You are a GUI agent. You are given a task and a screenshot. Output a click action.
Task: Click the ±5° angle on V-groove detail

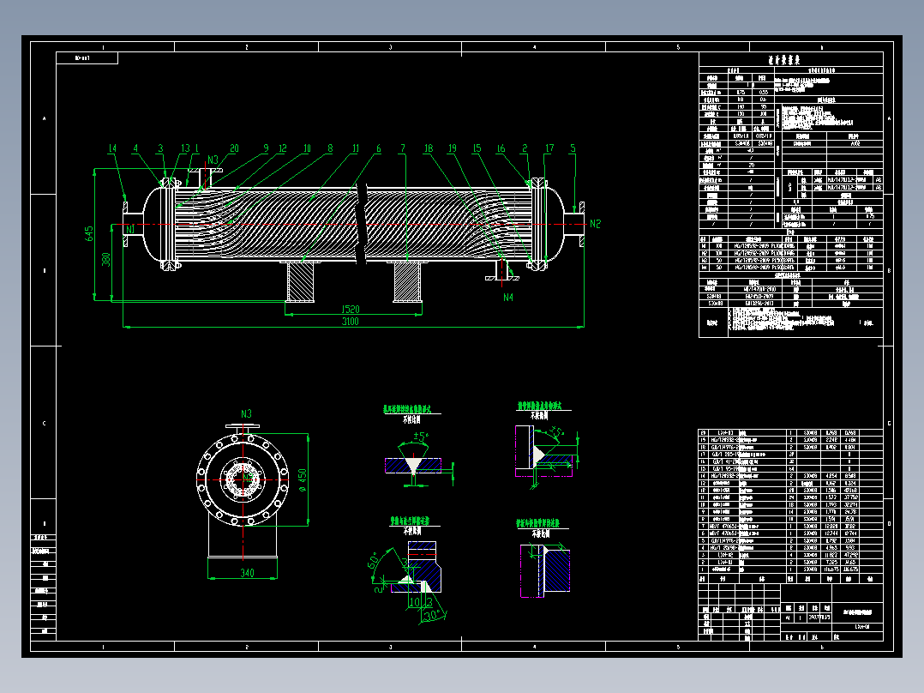tap(420, 437)
